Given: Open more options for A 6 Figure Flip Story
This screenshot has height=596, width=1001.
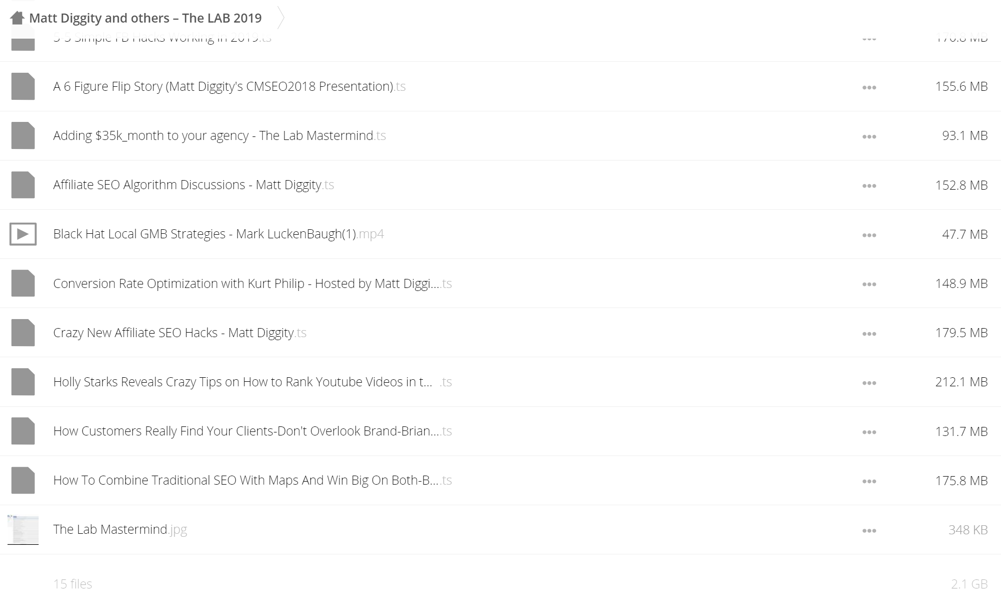Looking at the screenshot, I should [869, 87].
